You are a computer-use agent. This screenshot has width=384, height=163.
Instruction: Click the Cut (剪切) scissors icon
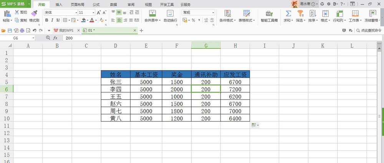coord(17,12)
